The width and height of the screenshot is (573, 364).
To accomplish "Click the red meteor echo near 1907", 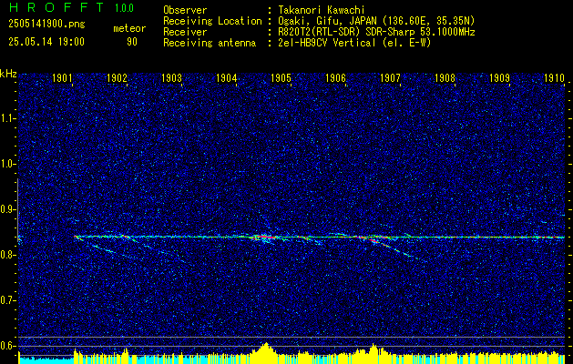I will tap(373, 240).
